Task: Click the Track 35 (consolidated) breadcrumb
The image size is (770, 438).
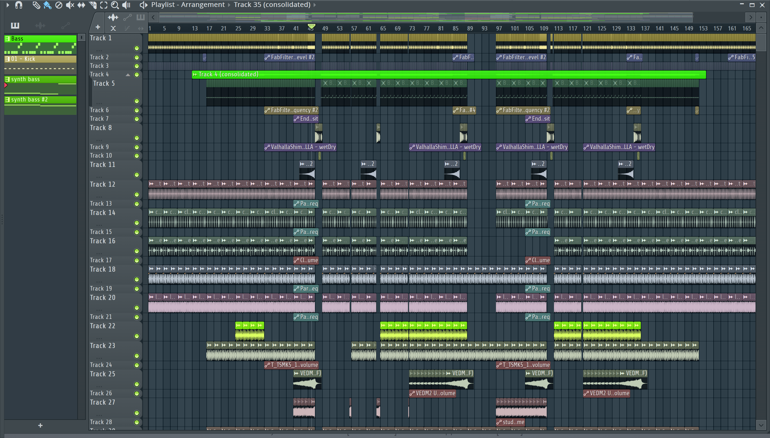Action: pos(272,5)
